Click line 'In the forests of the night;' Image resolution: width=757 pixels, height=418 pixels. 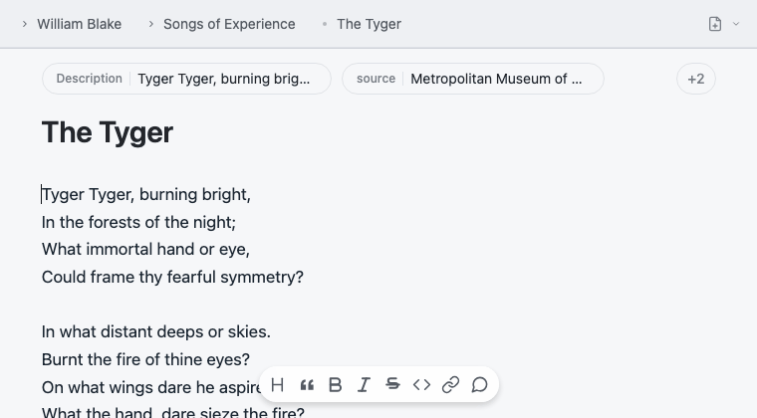tap(138, 222)
